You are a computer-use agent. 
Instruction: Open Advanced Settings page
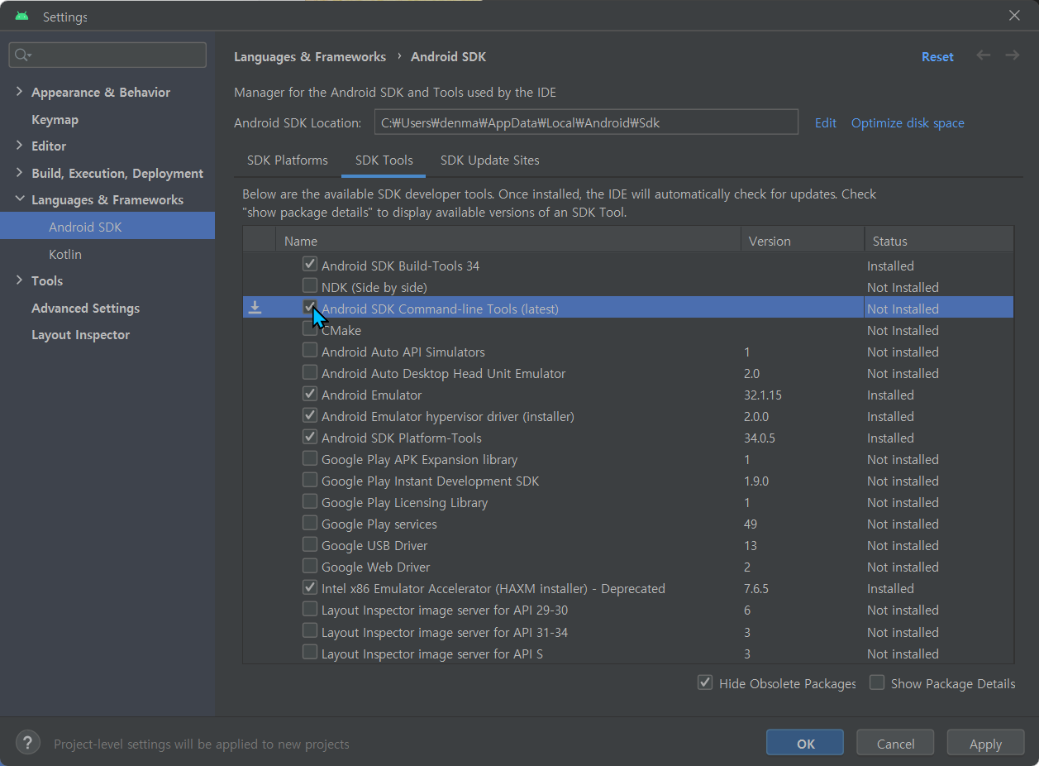tap(85, 308)
